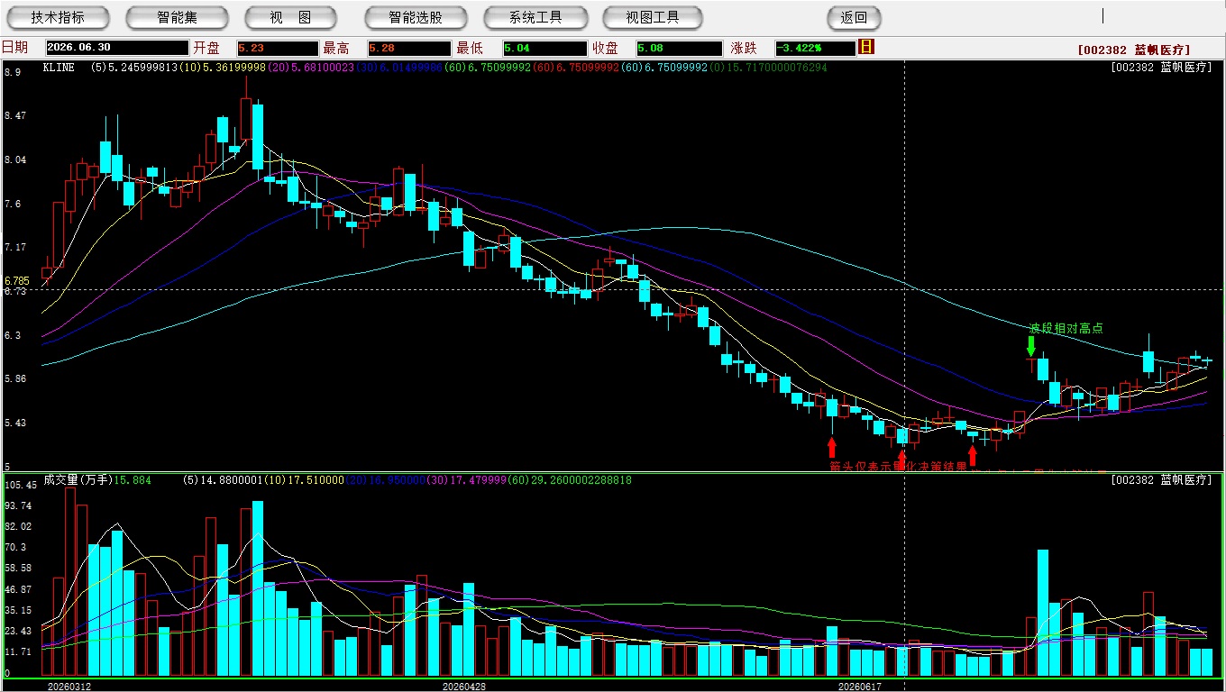Click the date field showing 2026.06.30
This screenshot has width=1226, height=692.
(116, 48)
